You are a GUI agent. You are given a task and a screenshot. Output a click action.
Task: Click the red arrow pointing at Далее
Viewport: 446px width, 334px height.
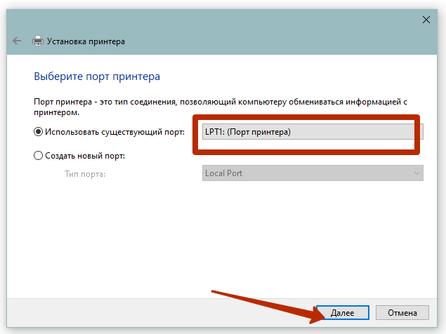point(267,302)
